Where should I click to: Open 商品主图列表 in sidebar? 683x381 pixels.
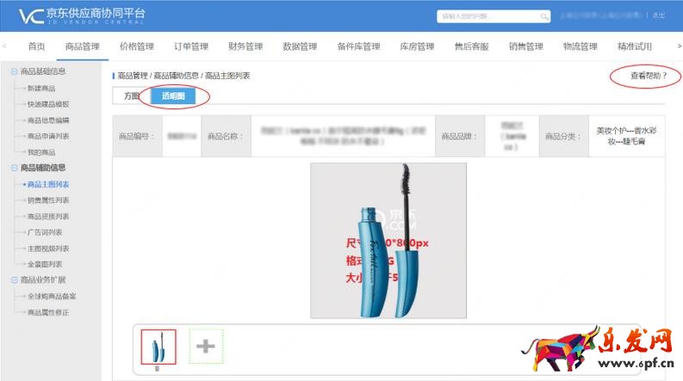(48, 184)
